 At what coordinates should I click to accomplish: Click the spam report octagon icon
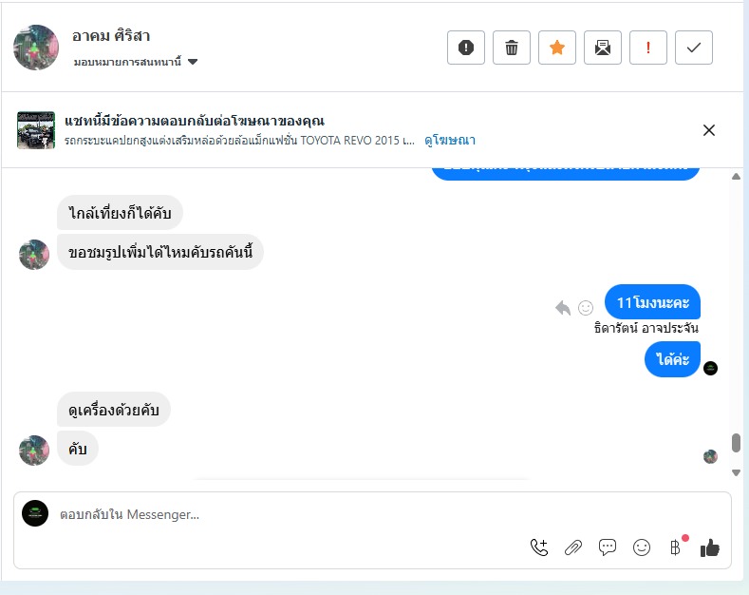pos(466,48)
